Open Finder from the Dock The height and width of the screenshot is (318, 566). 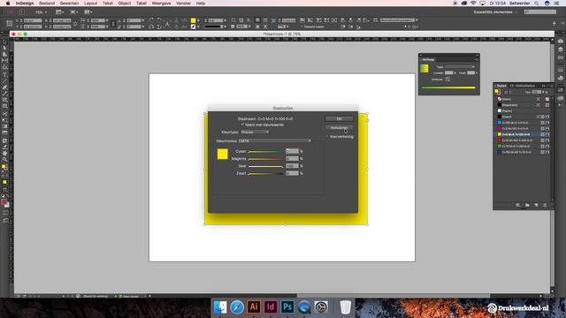(220, 307)
